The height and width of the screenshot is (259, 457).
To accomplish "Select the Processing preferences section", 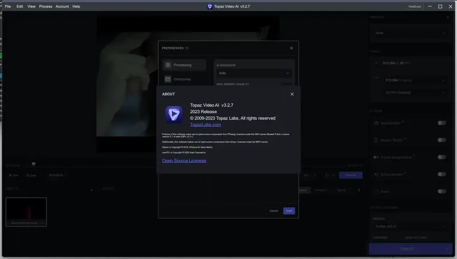I will (185, 65).
